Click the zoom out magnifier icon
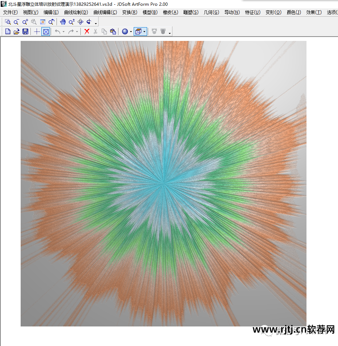The image size is (338, 346). pyautogui.click(x=16, y=22)
